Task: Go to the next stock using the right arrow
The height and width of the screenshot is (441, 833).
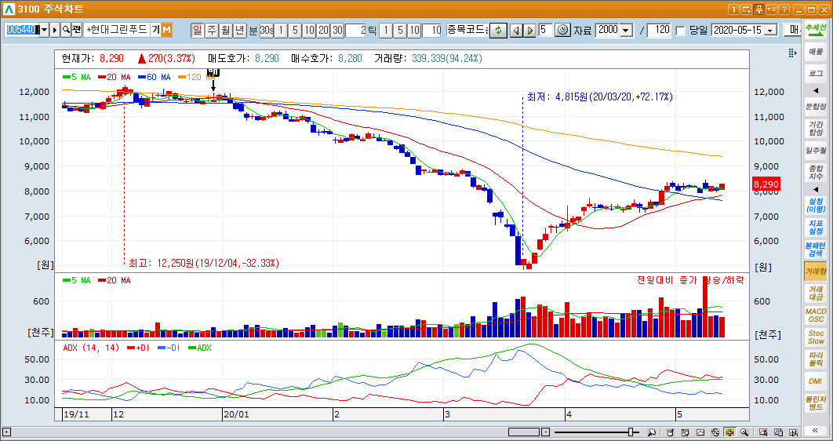Action: pos(529,31)
